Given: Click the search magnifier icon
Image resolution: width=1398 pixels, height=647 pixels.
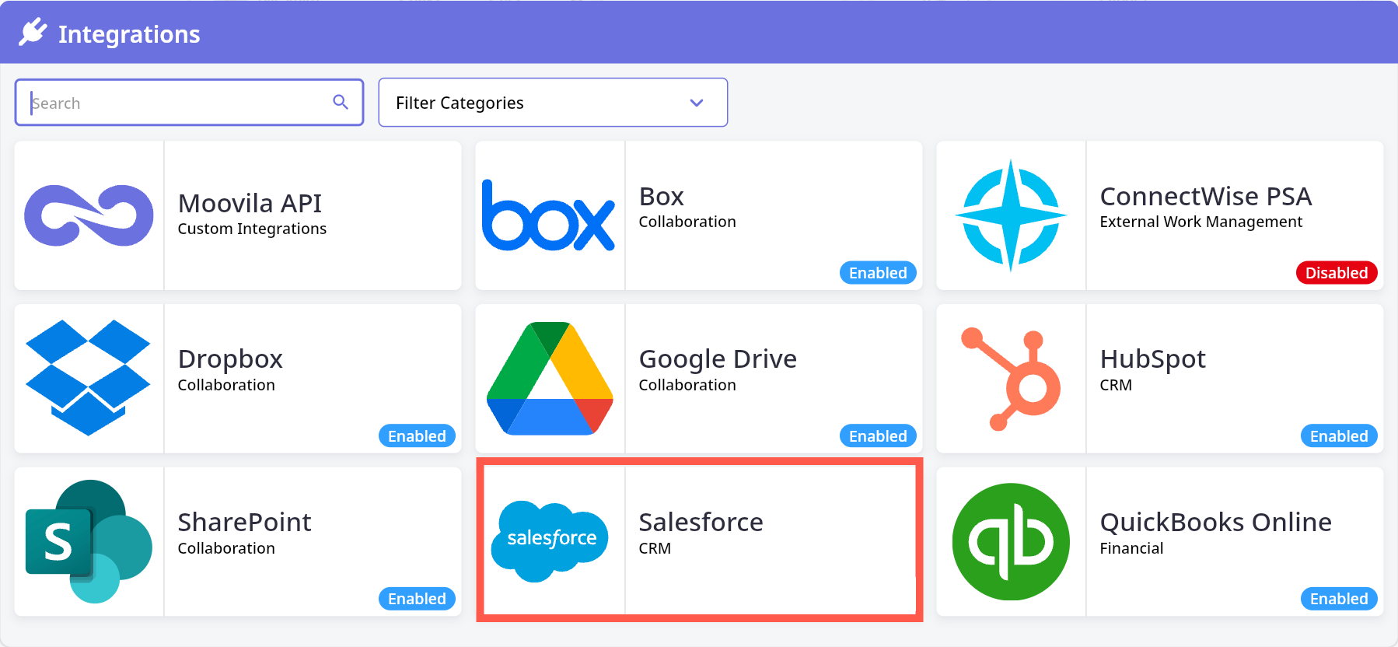Looking at the screenshot, I should click(341, 102).
